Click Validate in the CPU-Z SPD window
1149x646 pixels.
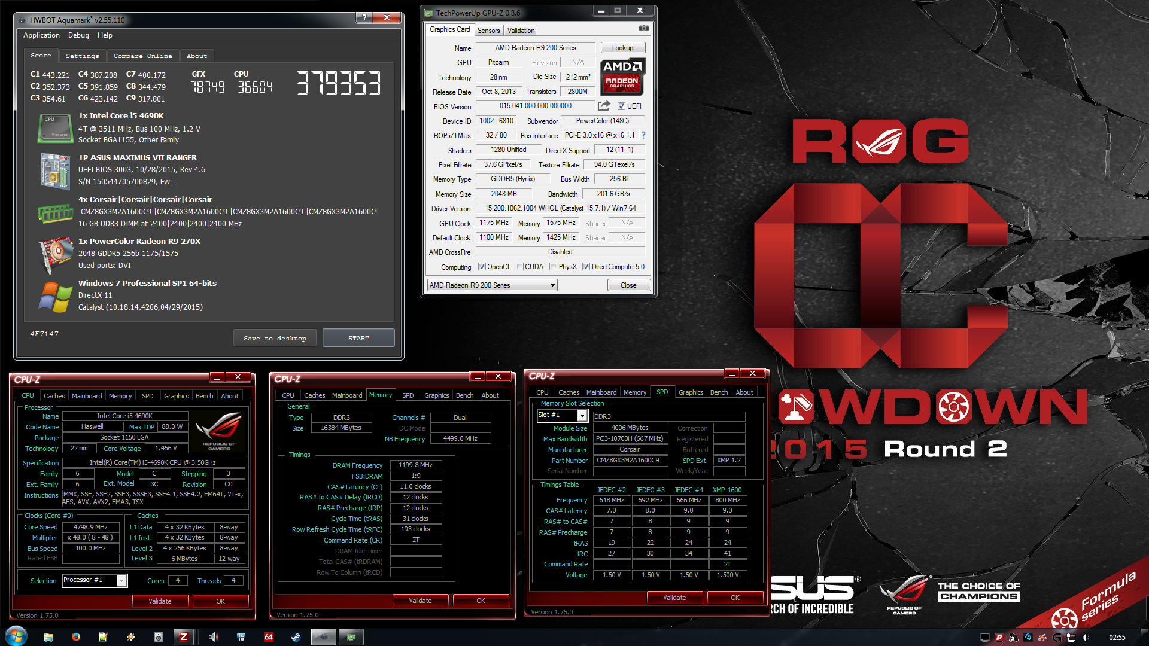674,598
